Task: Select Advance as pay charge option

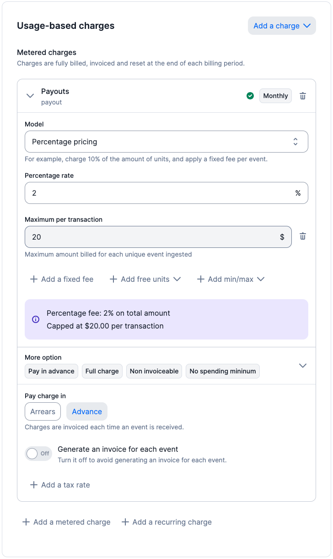Action: pyautogui.click(x=87, y=411)
